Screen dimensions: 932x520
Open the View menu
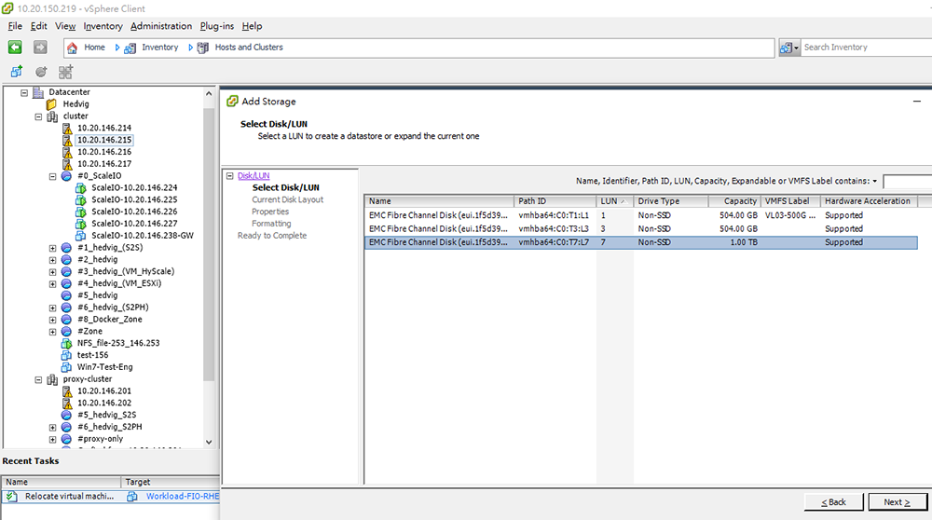coord(65,26)
